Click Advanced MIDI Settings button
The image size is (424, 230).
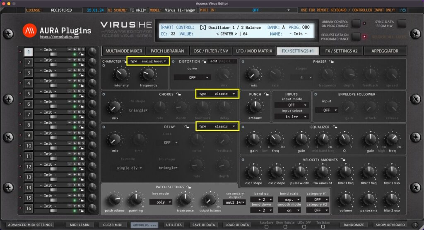(x=30, y=225)
